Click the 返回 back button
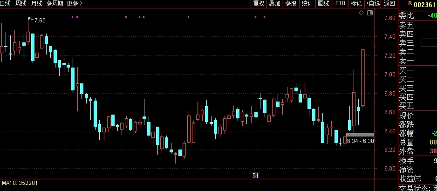 389,3
